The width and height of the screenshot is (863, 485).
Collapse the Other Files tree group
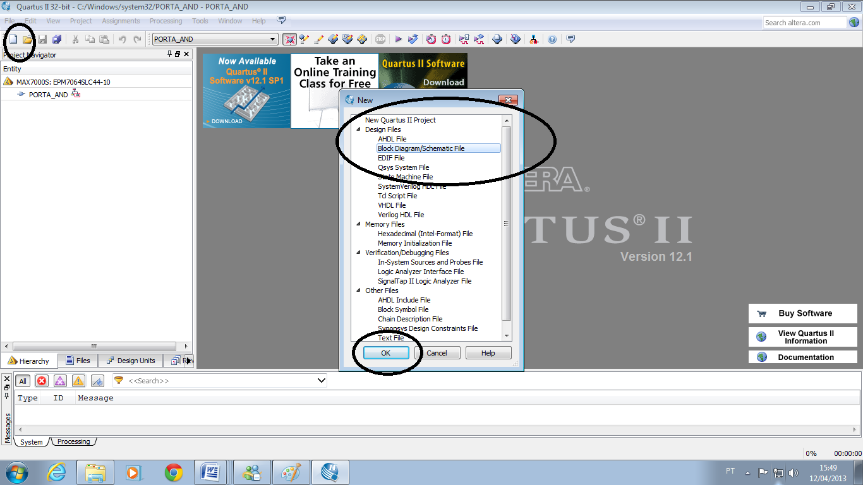(359, 290)
